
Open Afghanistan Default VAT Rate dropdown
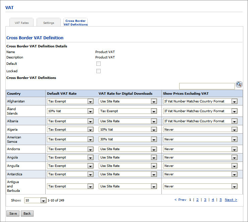(70, 101)
